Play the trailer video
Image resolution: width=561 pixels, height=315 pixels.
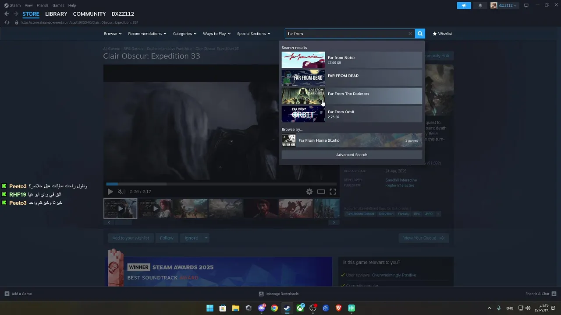(x=110, y=192)
